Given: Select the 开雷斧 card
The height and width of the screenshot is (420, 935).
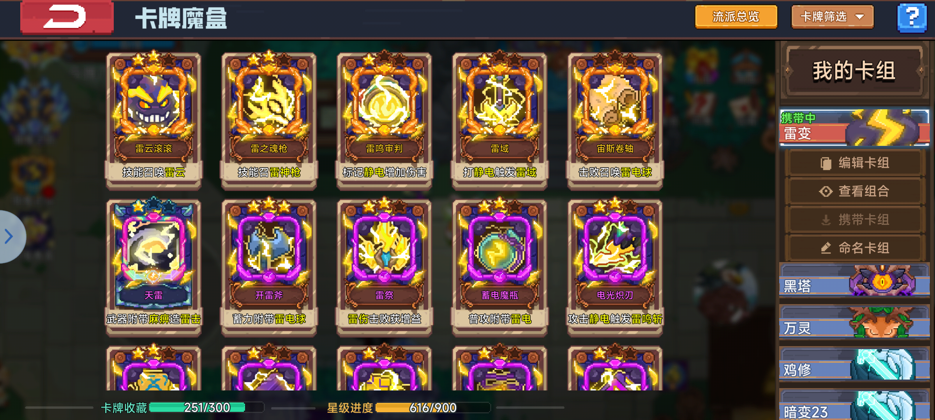Looking at the screenshot, I should click(269, 267).
